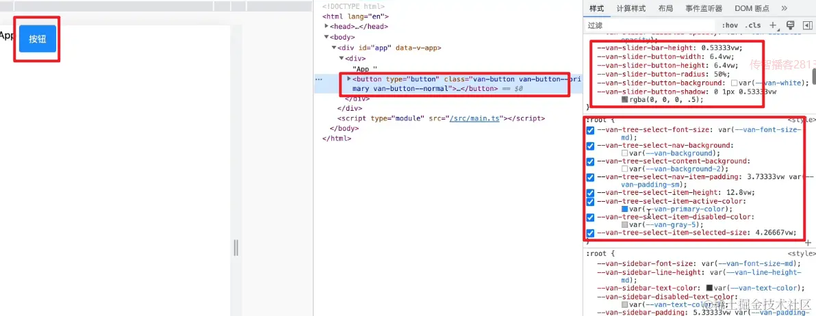
Task: Uncheck --van-tree-select-item-active-color property
Action: [590, 201]
